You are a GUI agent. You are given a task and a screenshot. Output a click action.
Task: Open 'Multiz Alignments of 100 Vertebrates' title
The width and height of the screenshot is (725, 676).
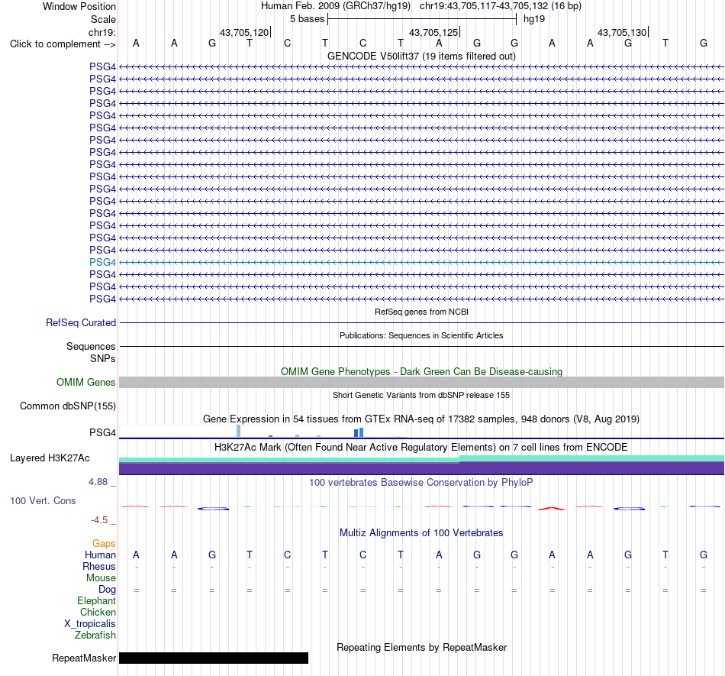[x=421, y=532]
